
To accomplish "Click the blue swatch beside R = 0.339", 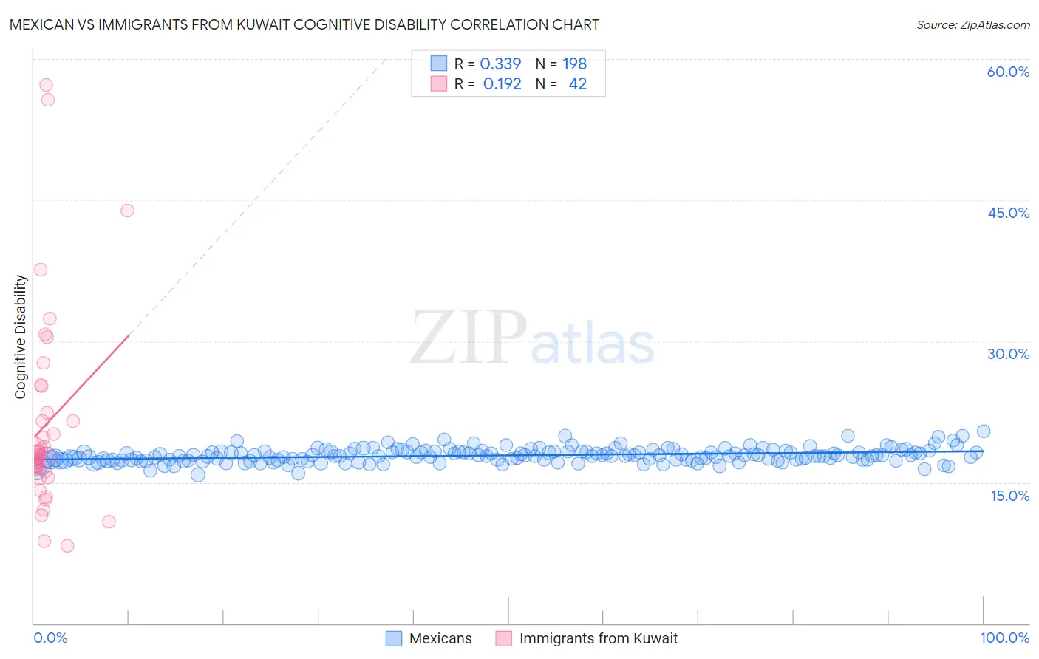I will (x=439, y=64).
